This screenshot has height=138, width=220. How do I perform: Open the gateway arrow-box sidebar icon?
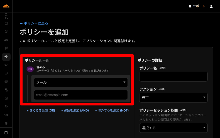click(x=6, y=65)
